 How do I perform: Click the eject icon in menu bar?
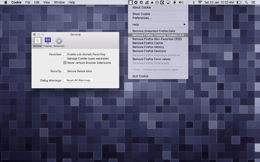152,2
